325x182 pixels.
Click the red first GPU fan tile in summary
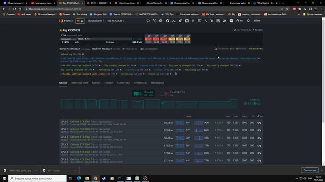coord(148,39)
